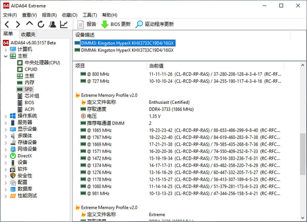The height and width of the screenshot is (222, 307).
Task: Expand the 服务器 tree node
Action: pyautogui.click(x=6, y=123)
